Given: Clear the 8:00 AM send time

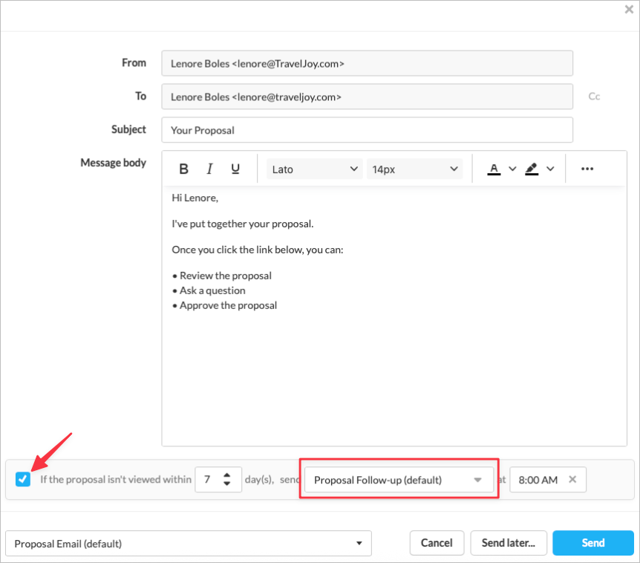Looking at the screenshot, I should [x=572, y=480].
